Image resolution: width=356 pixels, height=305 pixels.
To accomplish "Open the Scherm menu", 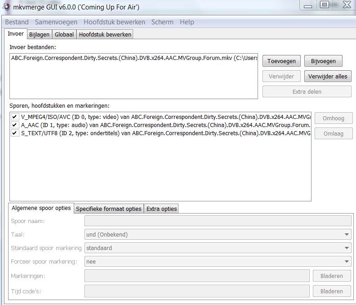I will (x=162, y=22).
